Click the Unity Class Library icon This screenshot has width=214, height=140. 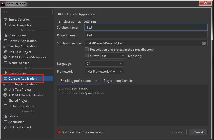pos(6,106)
